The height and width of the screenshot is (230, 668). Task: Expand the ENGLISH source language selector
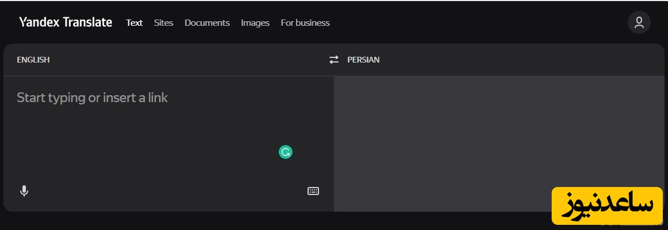pos(33,60)
